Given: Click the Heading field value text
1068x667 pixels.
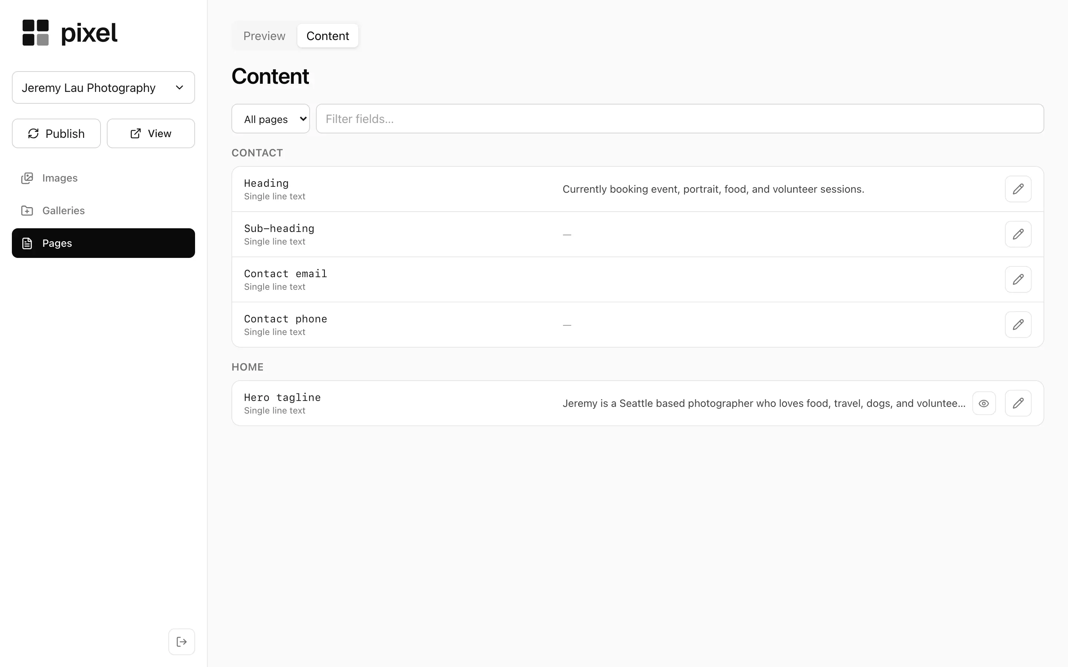Looking at the screenshot, I should (x=713, y=189).
